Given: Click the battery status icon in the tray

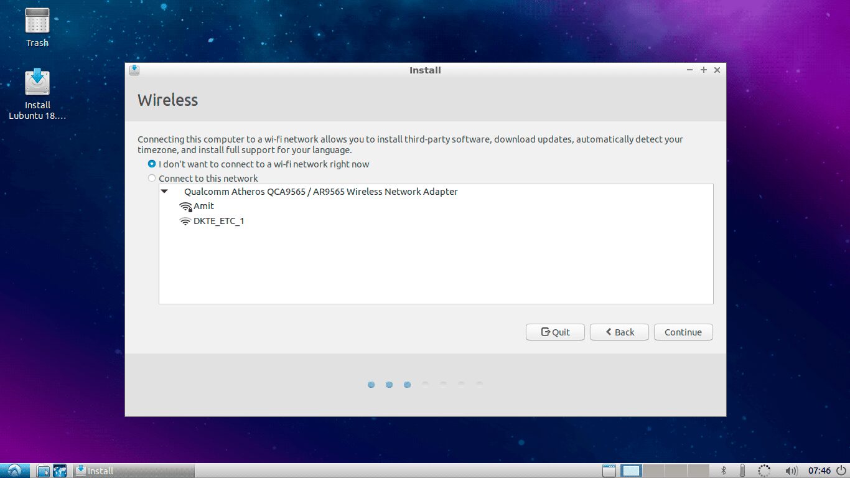Looking at the screenshot, I should 740,471.
